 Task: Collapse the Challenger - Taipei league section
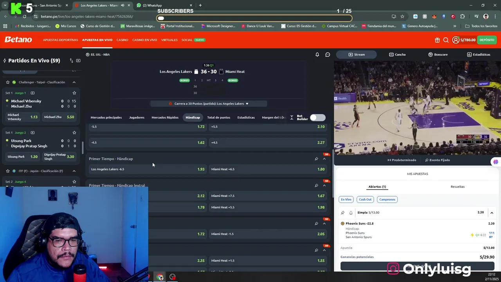click(x=74, y=82)
